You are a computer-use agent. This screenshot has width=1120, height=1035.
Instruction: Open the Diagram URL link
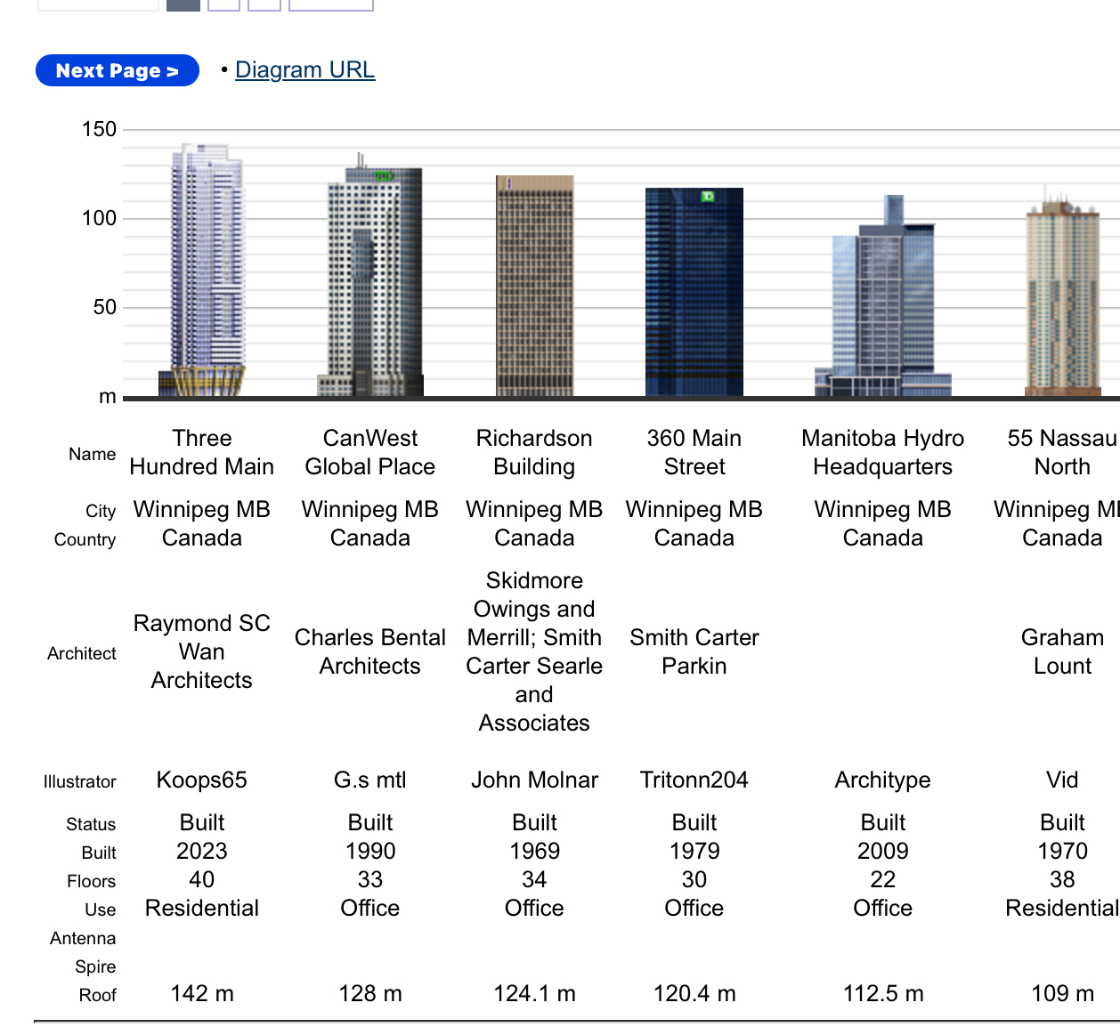coord(304,70)
